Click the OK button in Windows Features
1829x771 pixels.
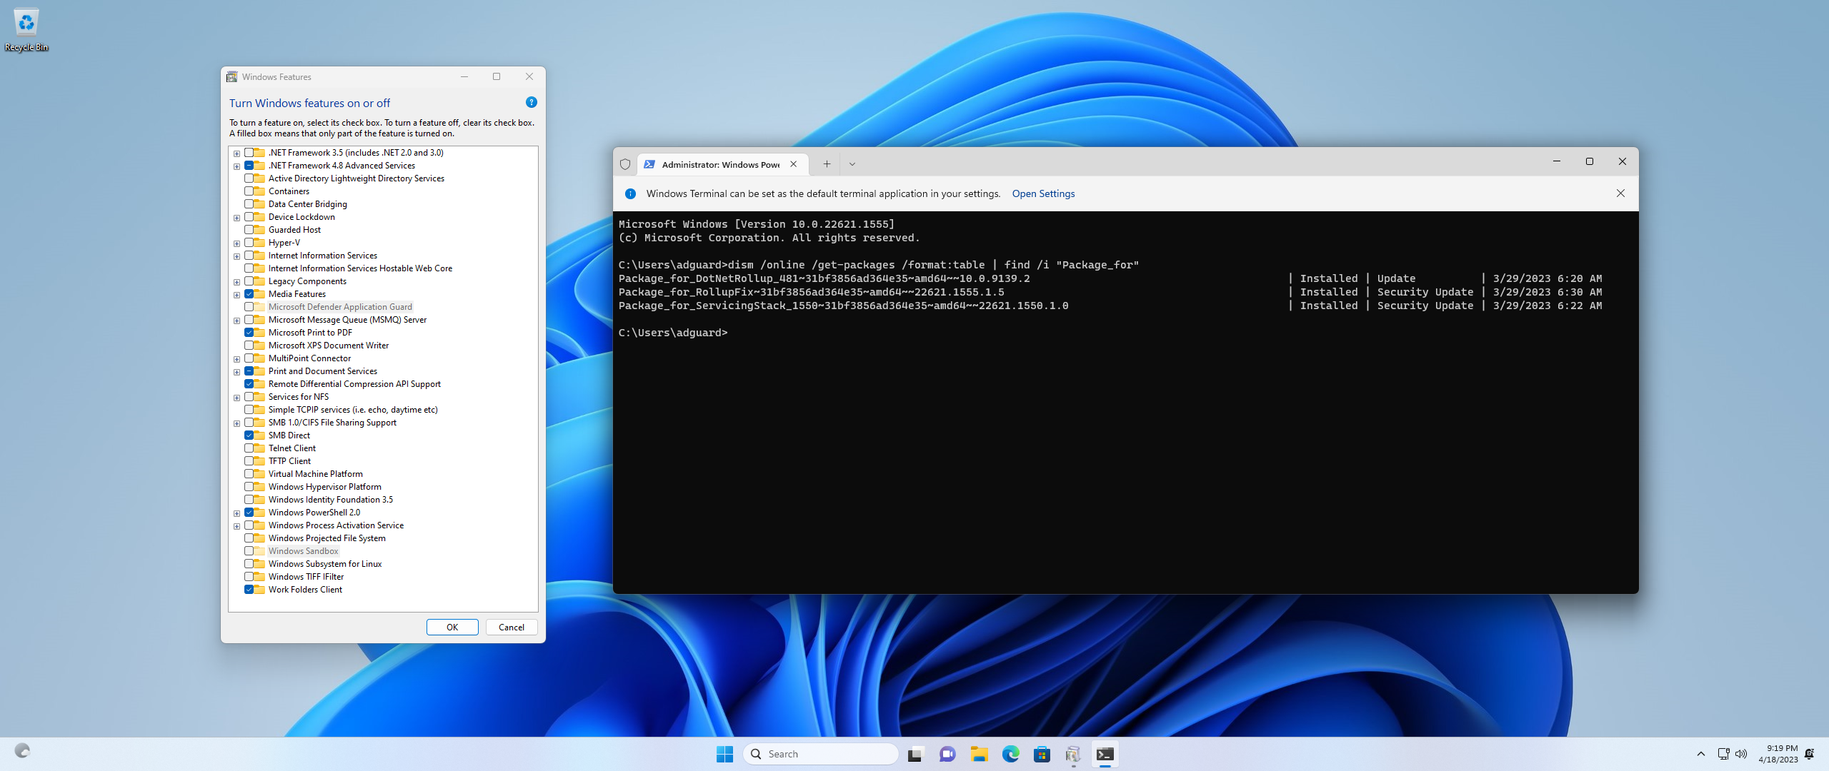coord(452,627)
